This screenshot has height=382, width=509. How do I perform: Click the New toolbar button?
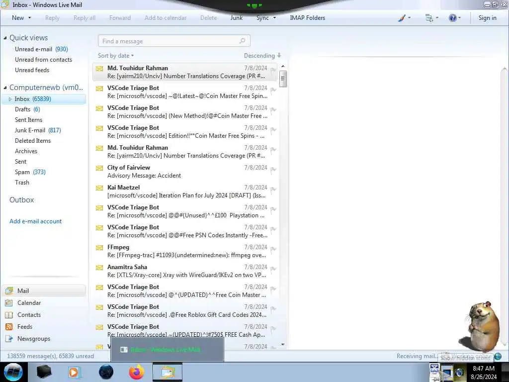[x=18, y=18]
